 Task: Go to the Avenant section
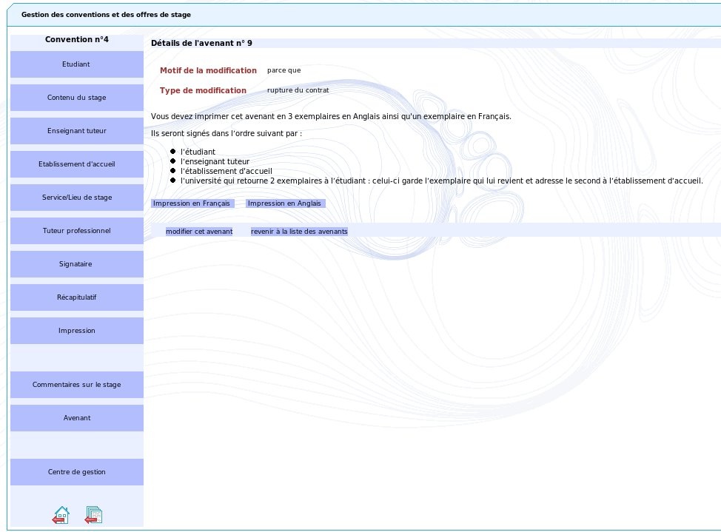pos(76,418)
